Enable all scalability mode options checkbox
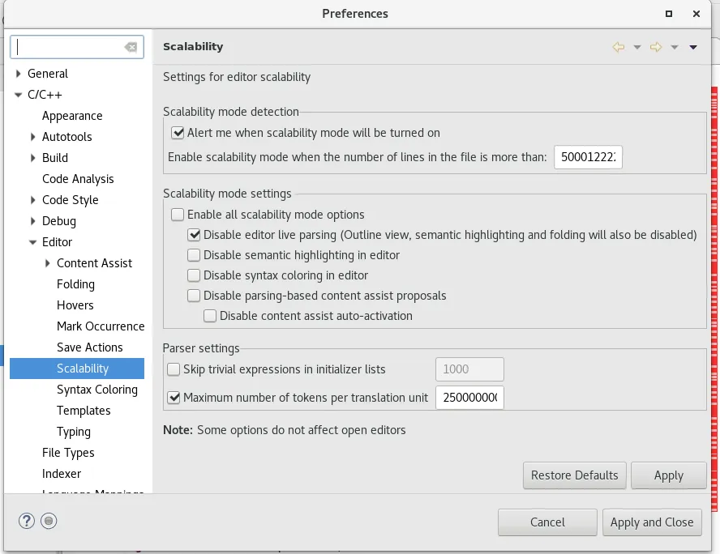Image resolution: width=720 pixels, height=554 pixels. click(178, 215)
